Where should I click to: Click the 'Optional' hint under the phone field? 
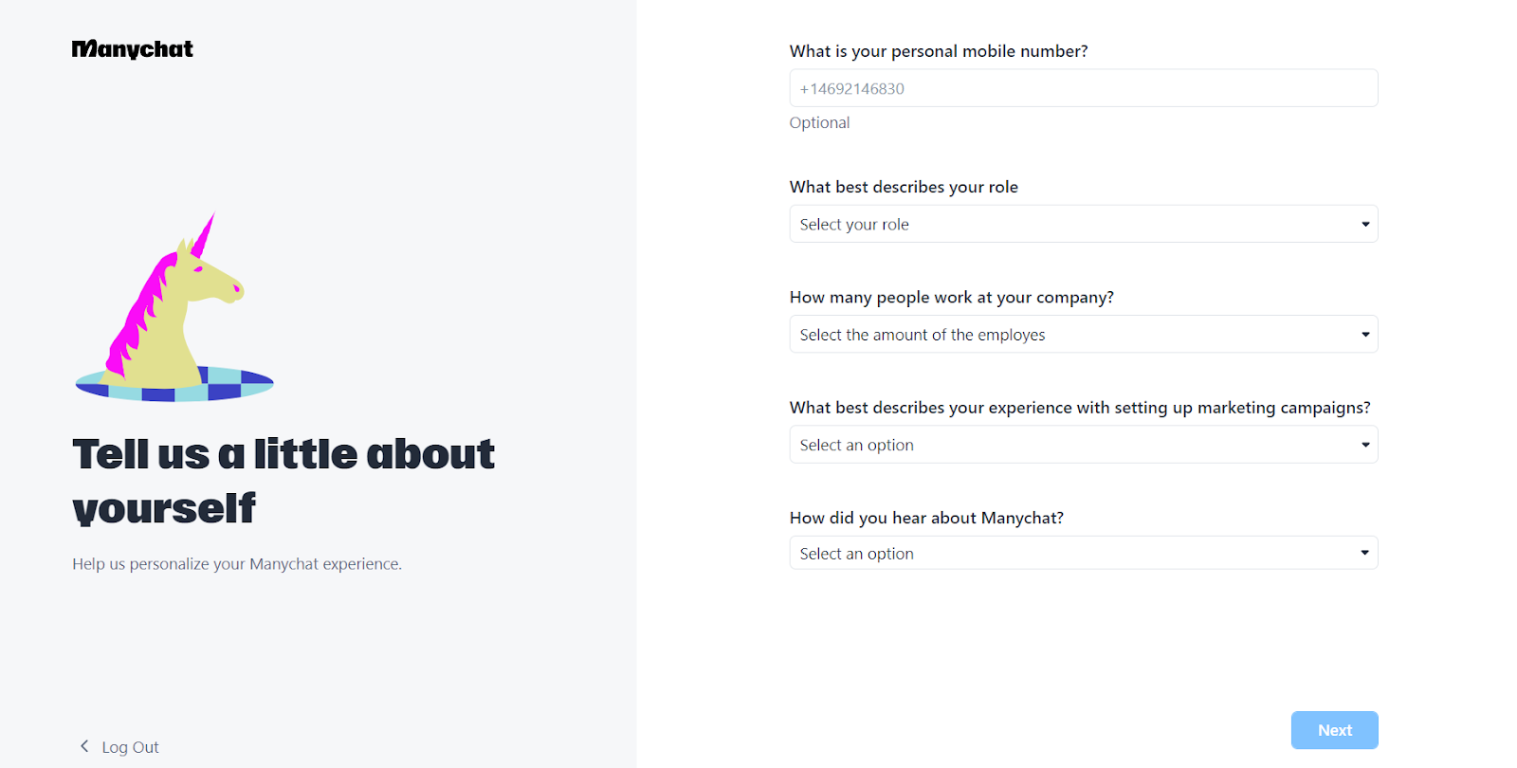pos(819,122)
